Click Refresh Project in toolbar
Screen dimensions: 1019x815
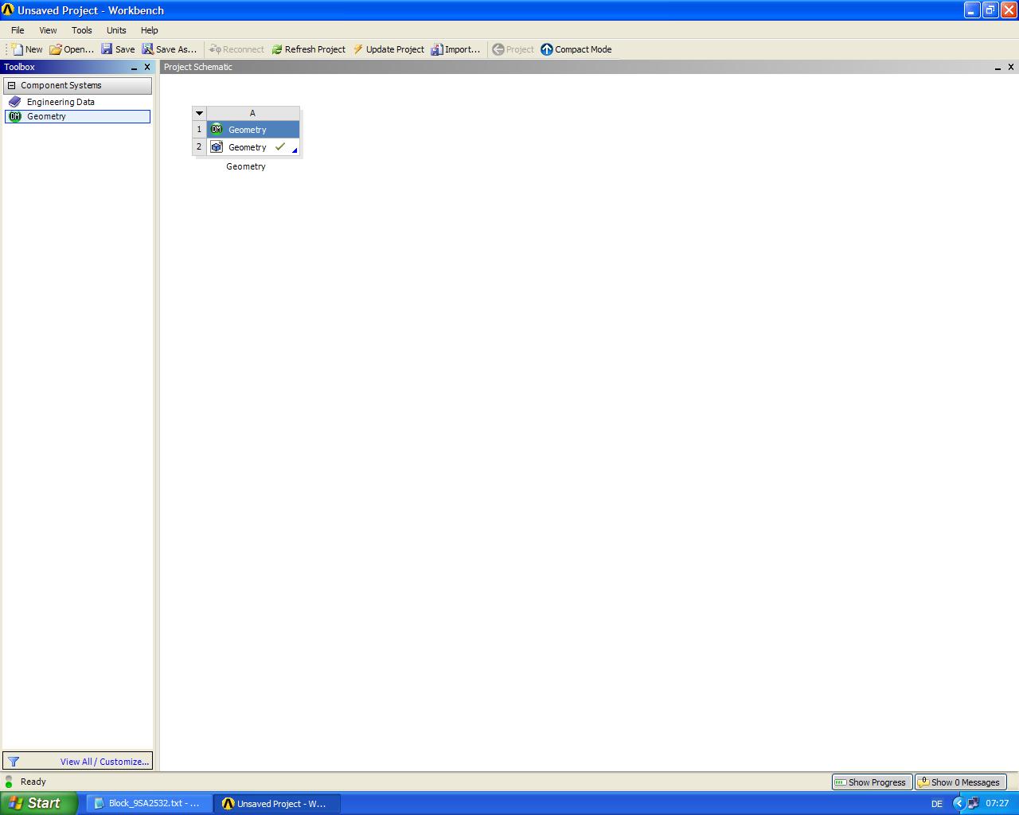coord(309,49)
